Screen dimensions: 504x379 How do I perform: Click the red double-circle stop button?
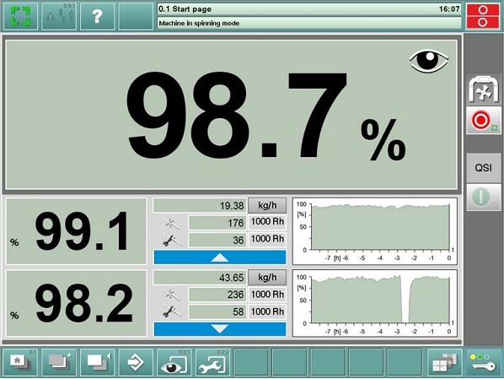[482, 16]
